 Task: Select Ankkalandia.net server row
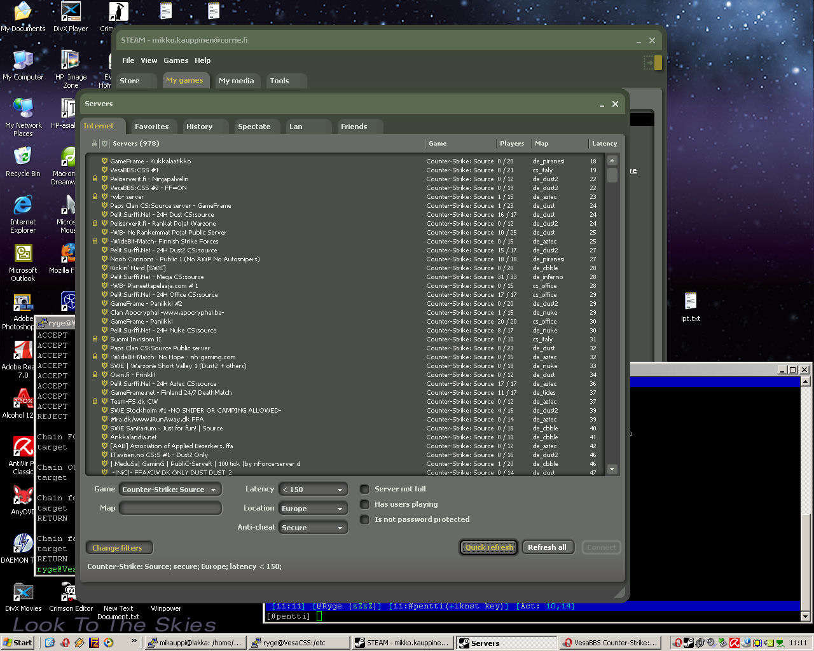coord(347,437)
